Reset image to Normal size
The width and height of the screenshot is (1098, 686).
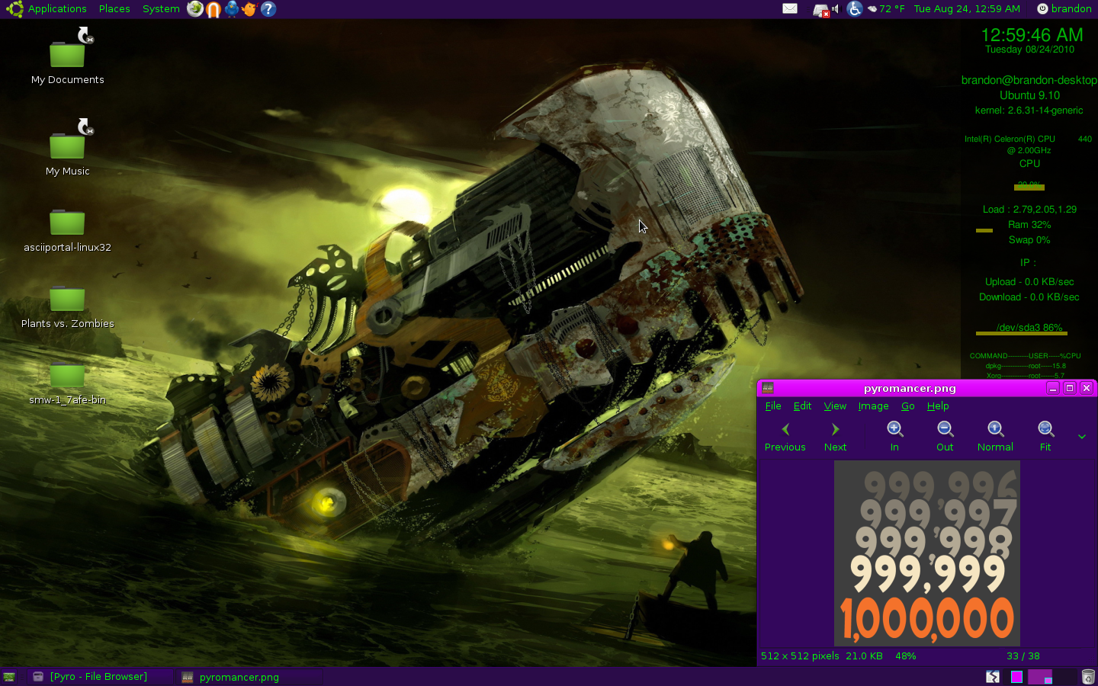(x=995, y=429)
